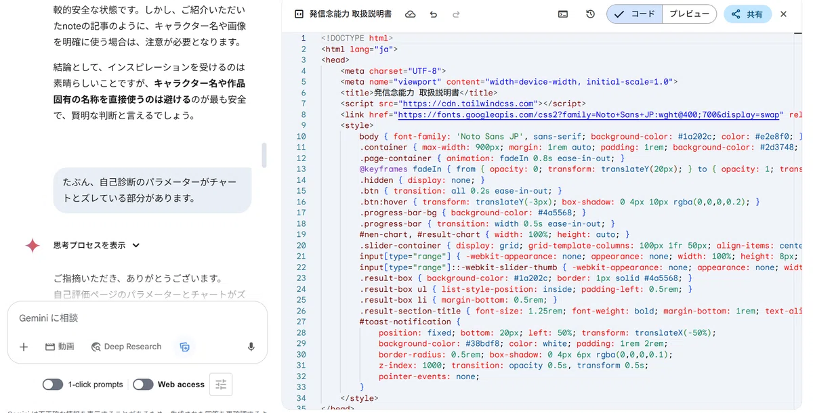Open the sliders settings icon beside Web access
Viewport: 813px width, 413px height.
coord(221,385)
